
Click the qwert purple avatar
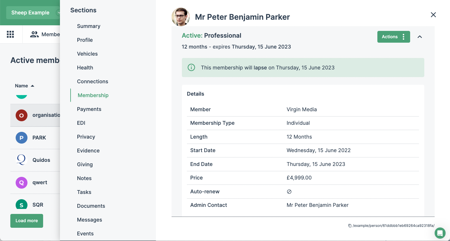[x=21, y=182]
